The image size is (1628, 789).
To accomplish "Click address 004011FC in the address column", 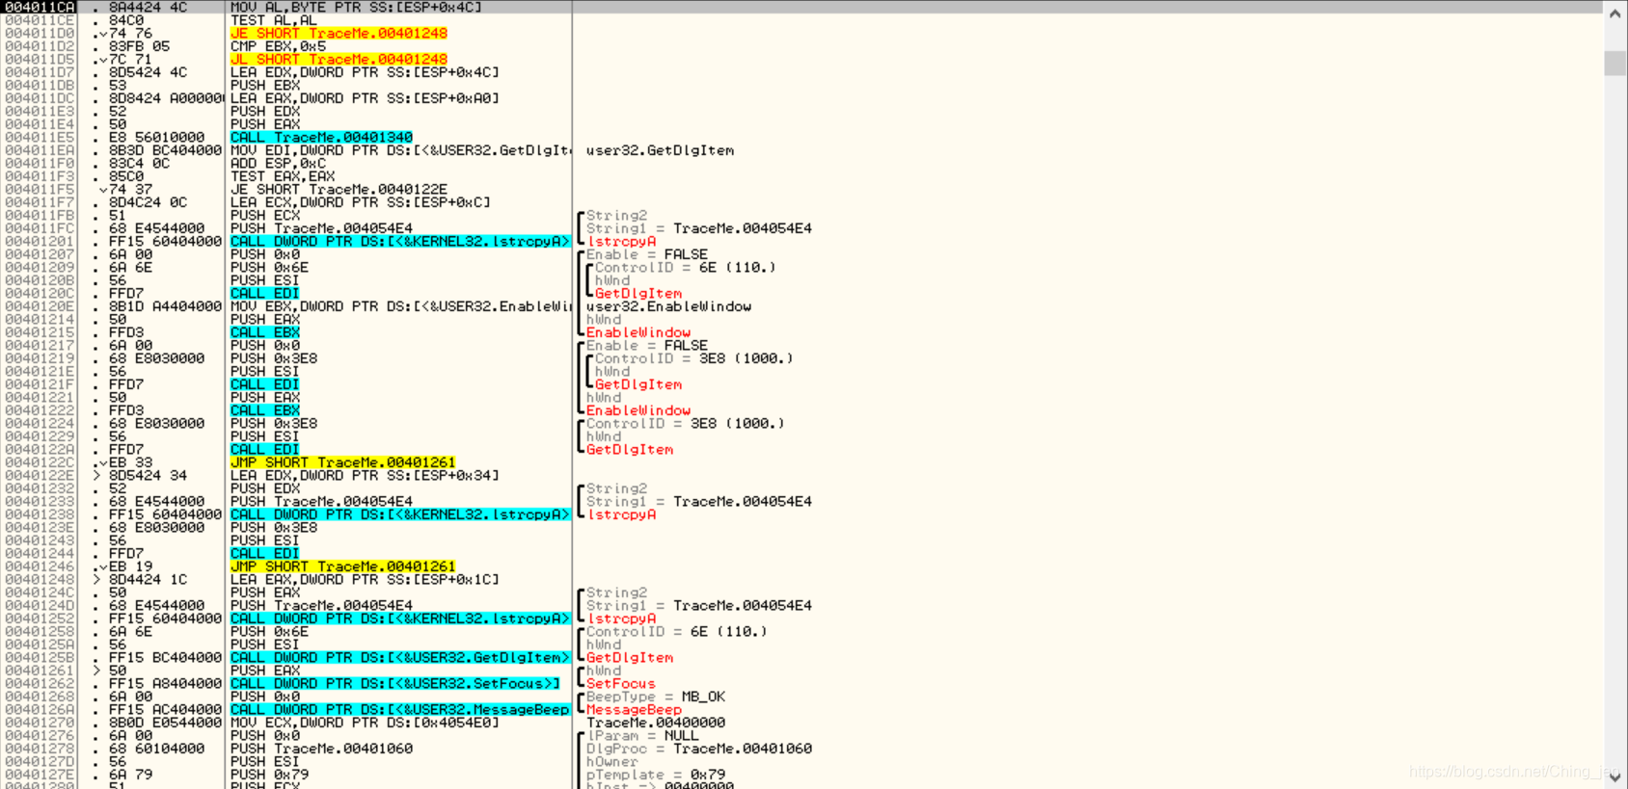I will click(39, 228).
